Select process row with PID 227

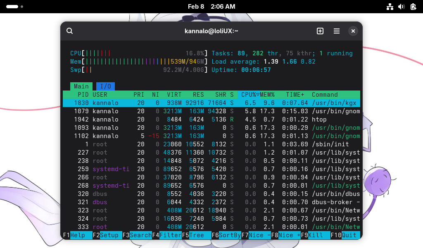point(211,153)
